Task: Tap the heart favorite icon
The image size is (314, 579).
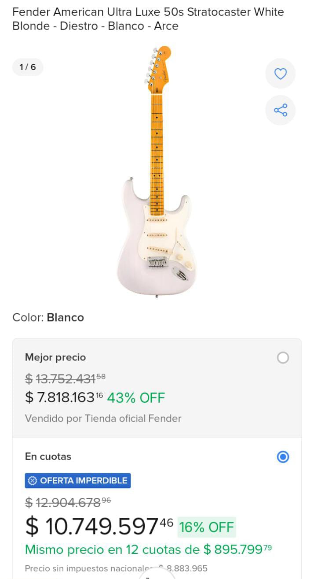Action: 280,74
